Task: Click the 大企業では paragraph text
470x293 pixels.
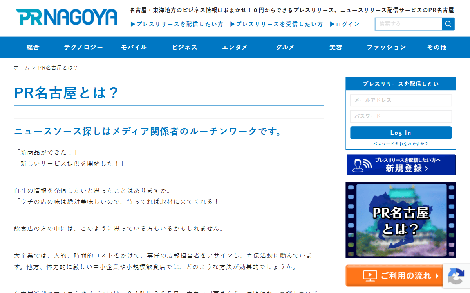Action: 163,261
